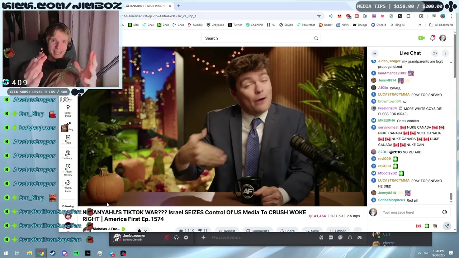Viewport: 459px width, 258px height.
Task: Open the Discord emoji picker
Action: (x=350, y=238)
